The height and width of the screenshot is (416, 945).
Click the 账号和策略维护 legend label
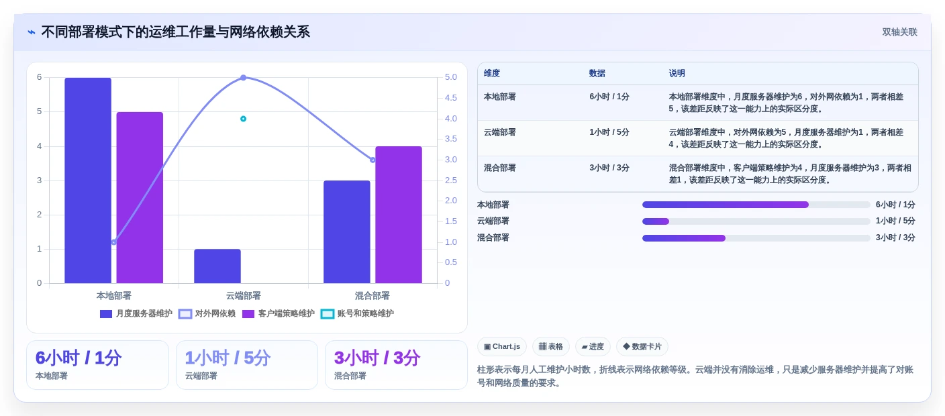pyautogui.click(x=365, y=314)
